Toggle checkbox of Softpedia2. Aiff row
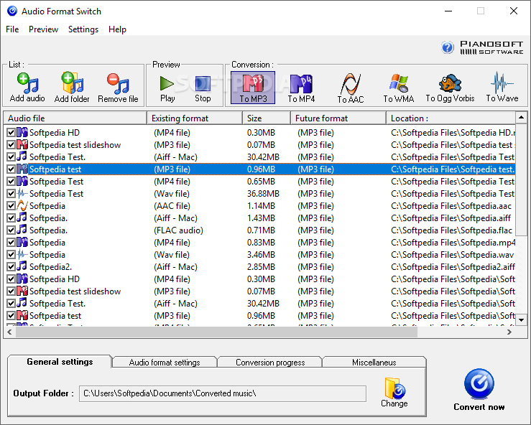531x425 pixels. 11,266
